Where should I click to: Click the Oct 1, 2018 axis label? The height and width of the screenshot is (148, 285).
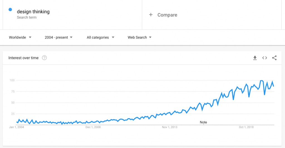(246, 127)
